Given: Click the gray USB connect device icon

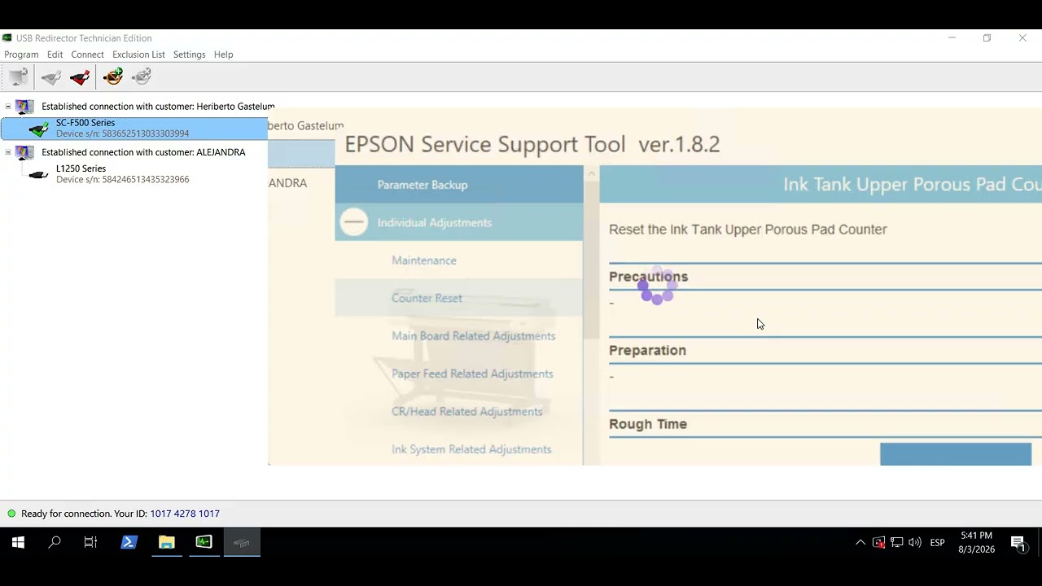Looking at the screenshot, I should tap(51, 77).
